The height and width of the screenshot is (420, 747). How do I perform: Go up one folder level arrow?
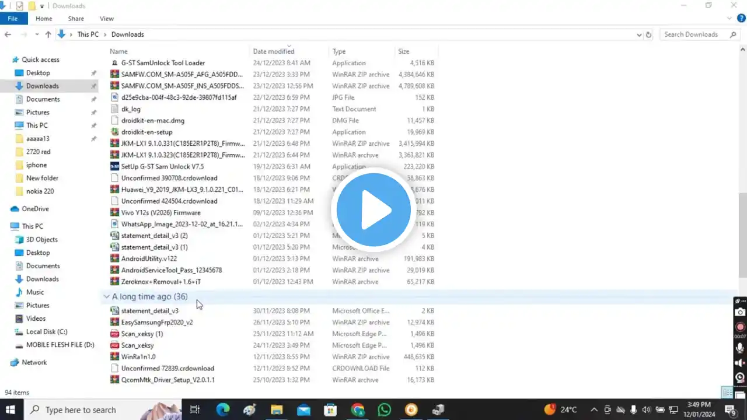coord(48,34)
